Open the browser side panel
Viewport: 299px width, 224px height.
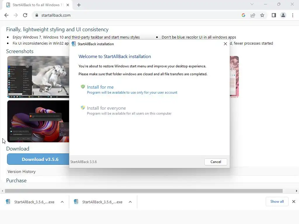tap(274, 15)
